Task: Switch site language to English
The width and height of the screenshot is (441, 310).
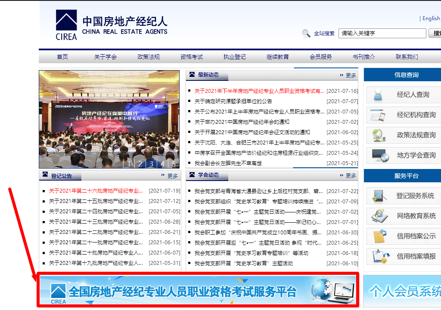Action: click(x=431, y=18)
